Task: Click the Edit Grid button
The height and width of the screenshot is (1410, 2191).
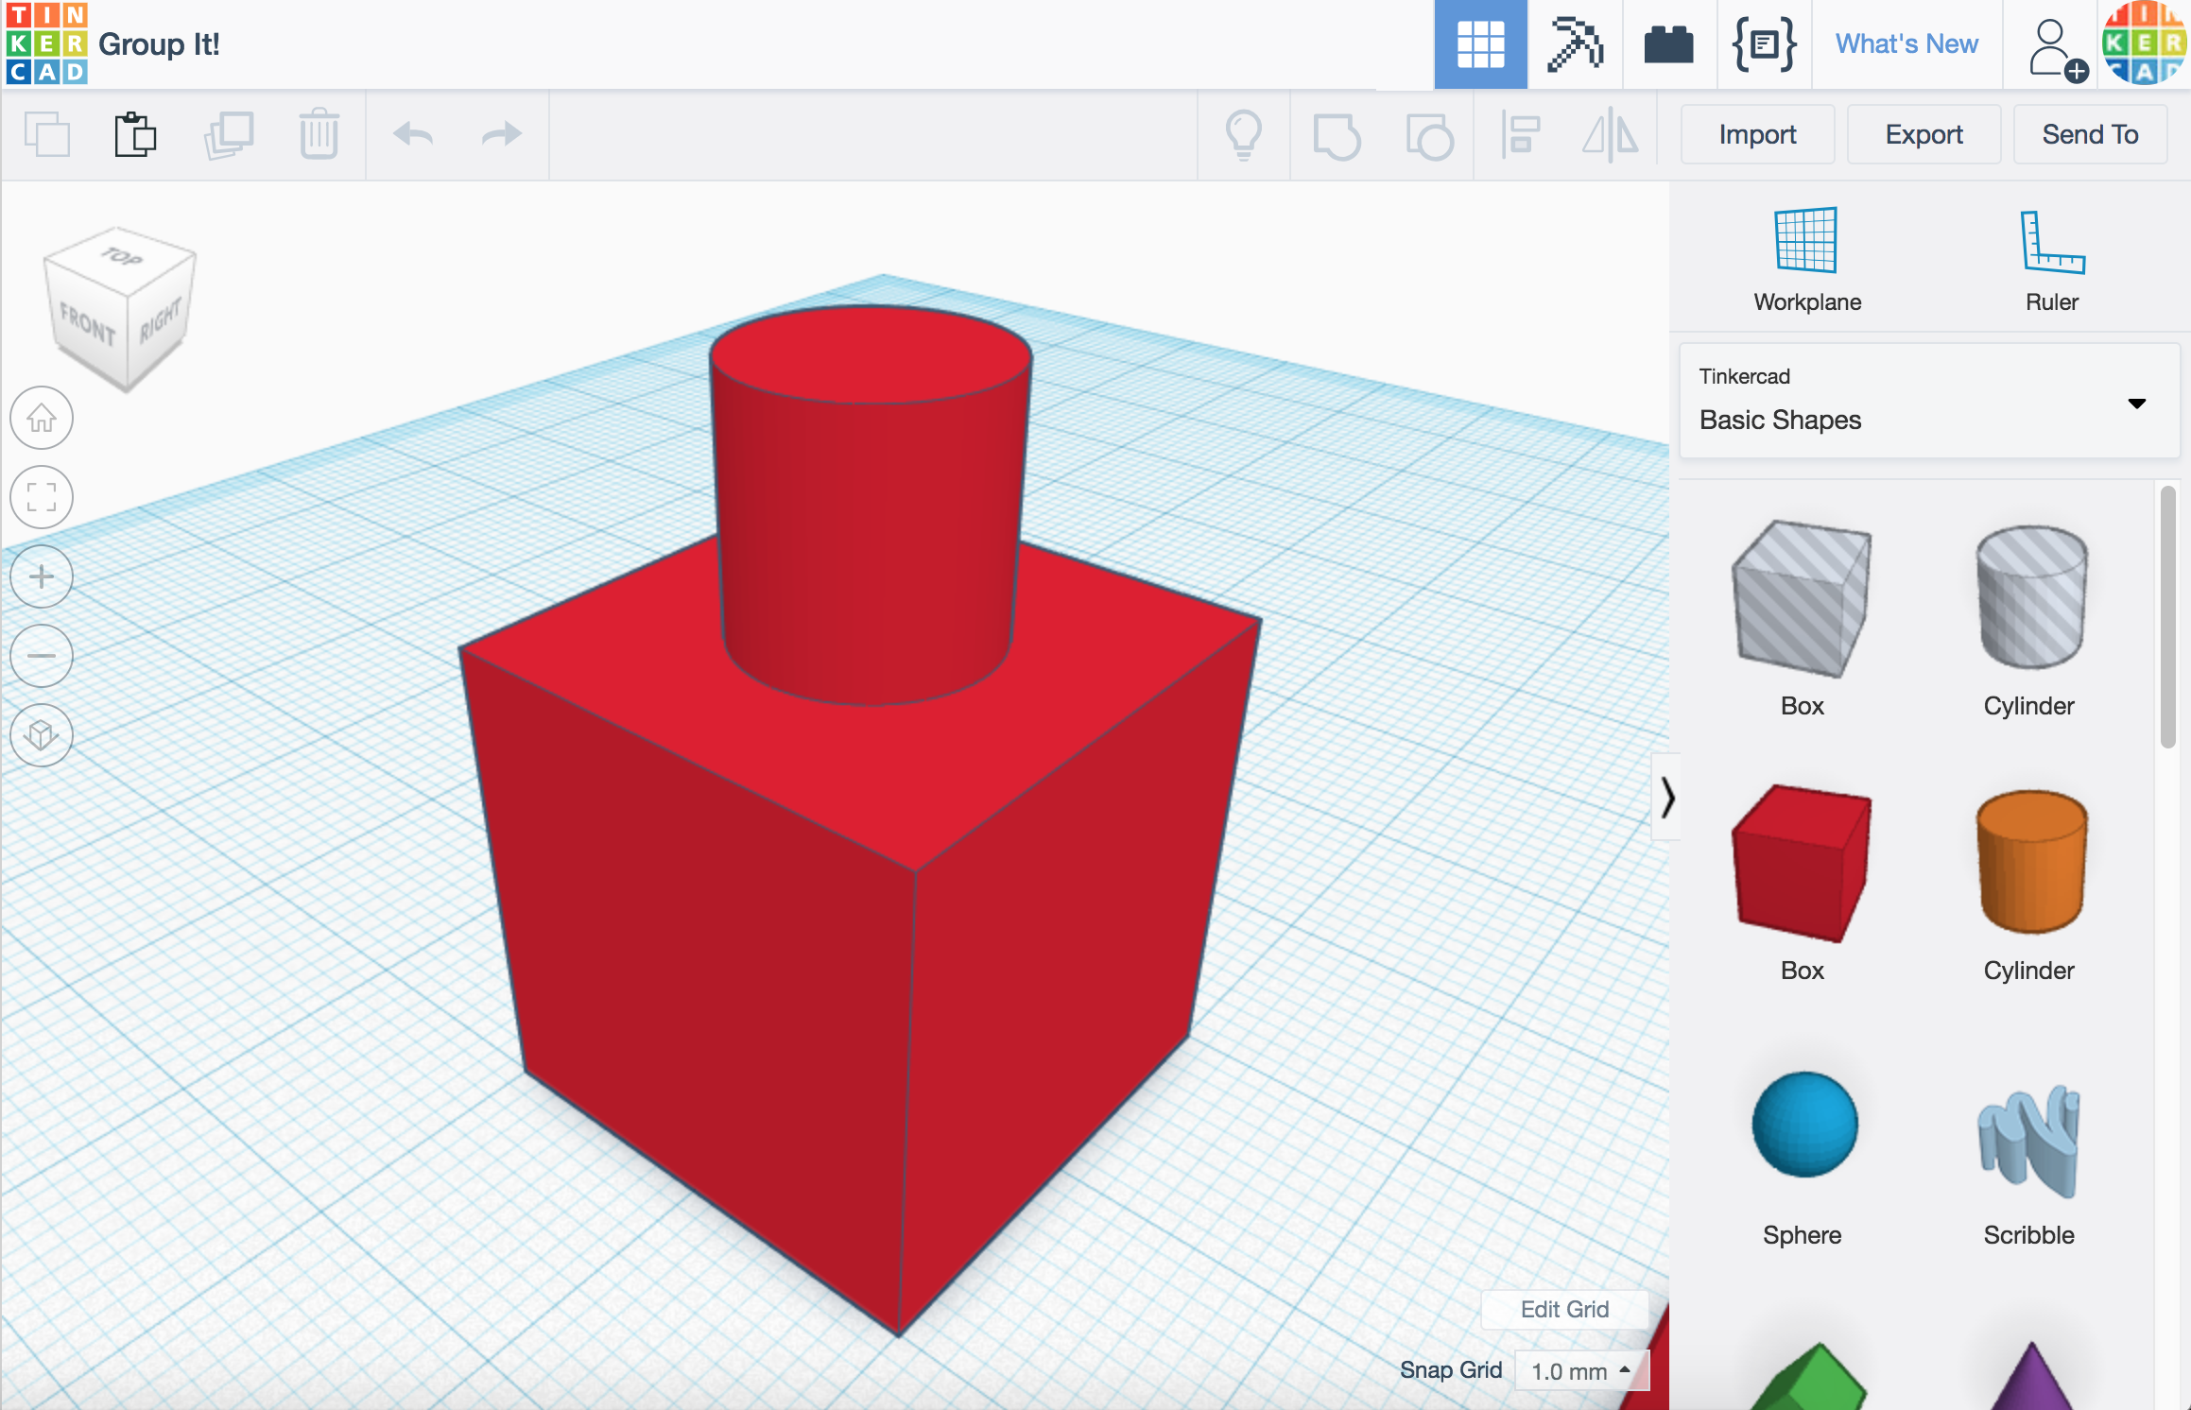Action: [x=1564, y=1309]
